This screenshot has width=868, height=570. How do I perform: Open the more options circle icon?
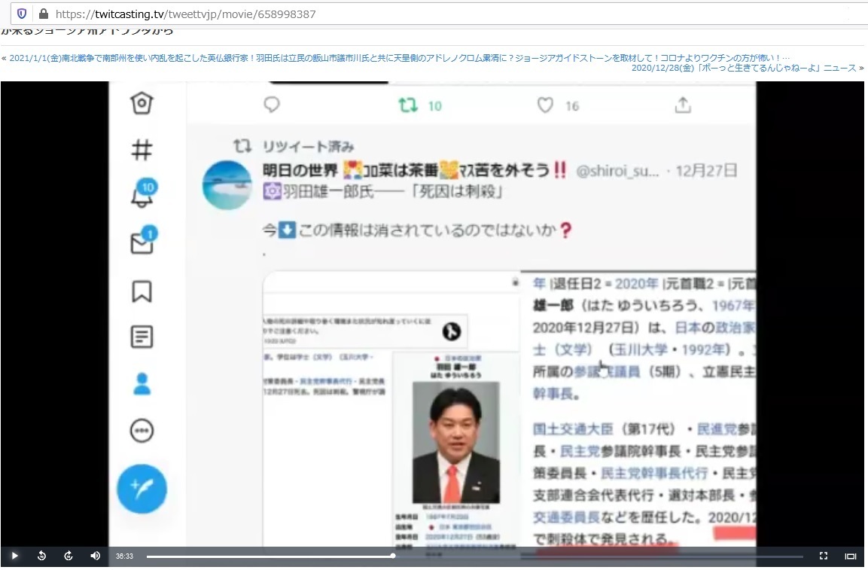click(142, 431)
